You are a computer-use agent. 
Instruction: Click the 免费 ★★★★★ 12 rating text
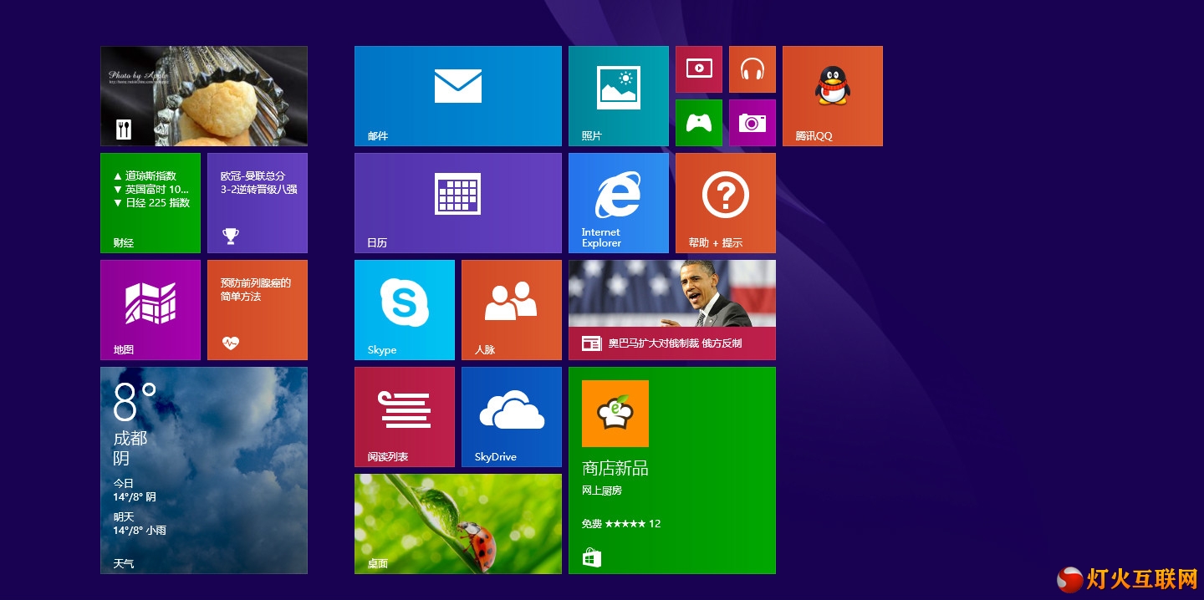pos(621,524)
